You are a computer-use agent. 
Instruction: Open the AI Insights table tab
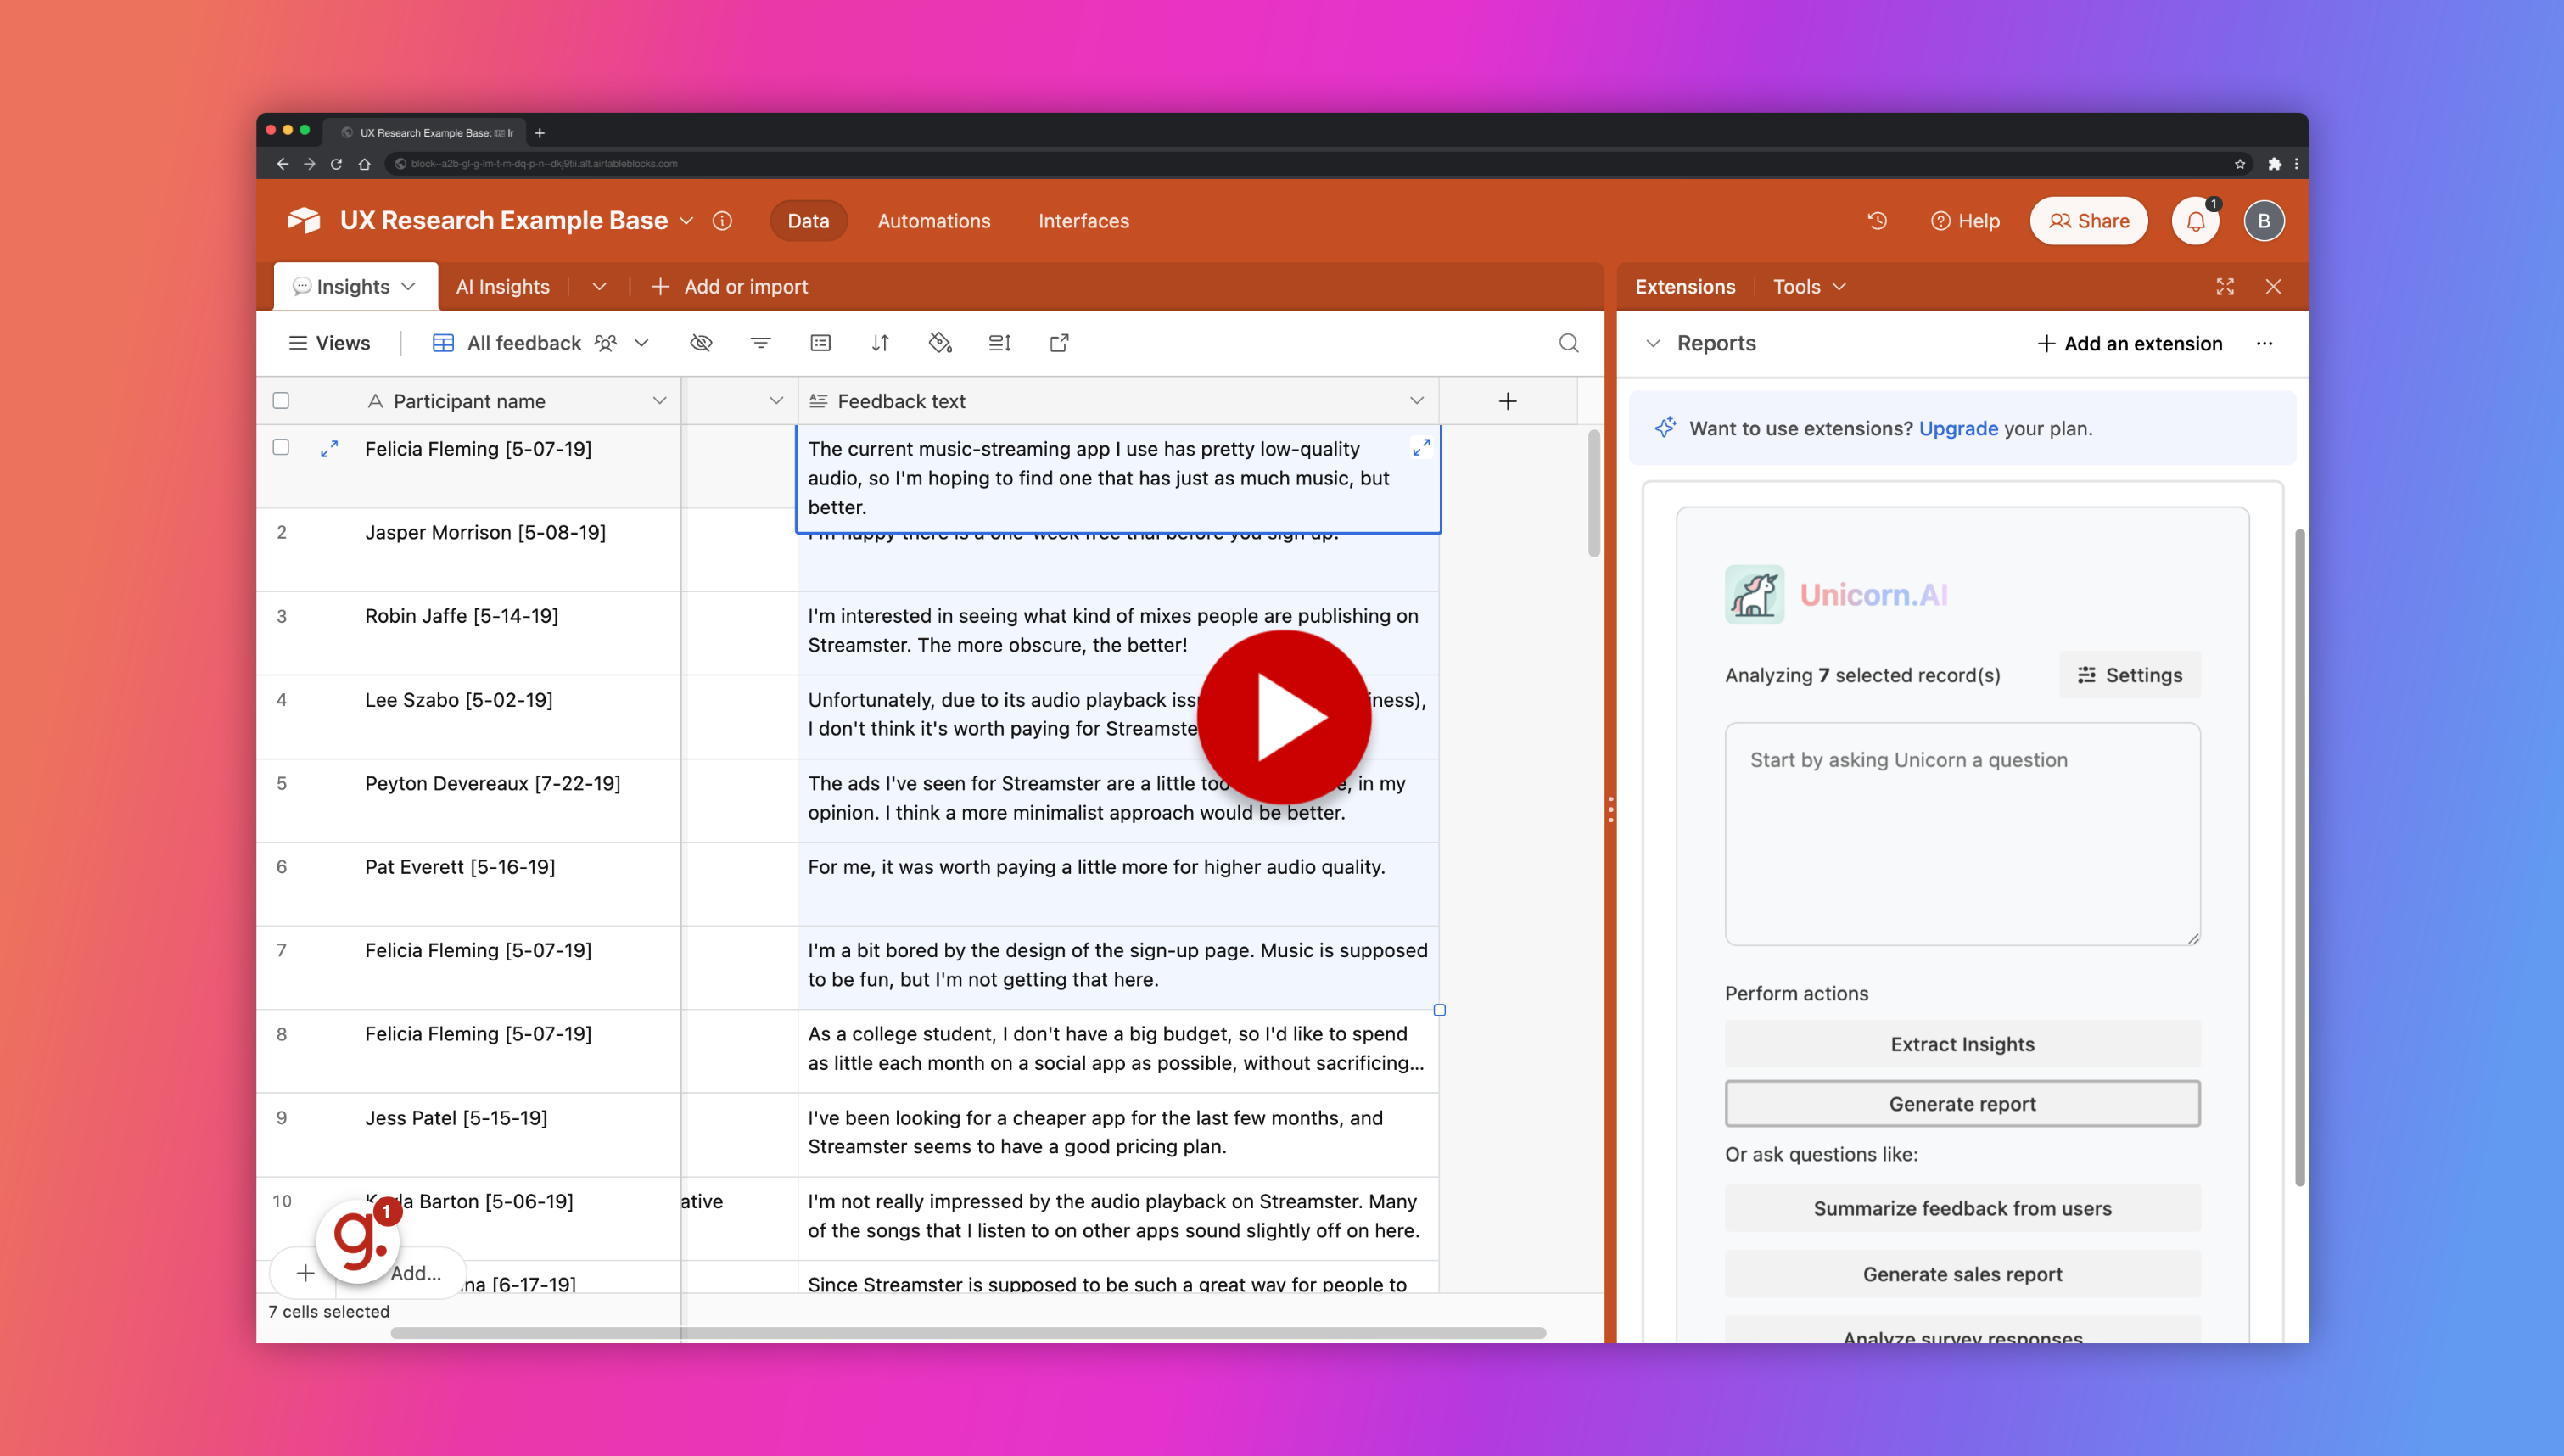[x=503, y=287]
